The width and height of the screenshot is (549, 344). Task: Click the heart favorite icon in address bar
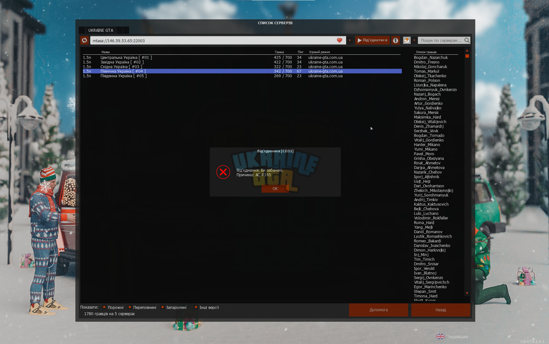[x=340, y=40]
